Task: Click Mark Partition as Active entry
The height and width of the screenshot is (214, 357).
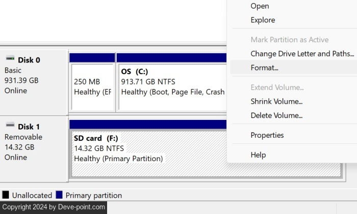Action: coord(289,40)
